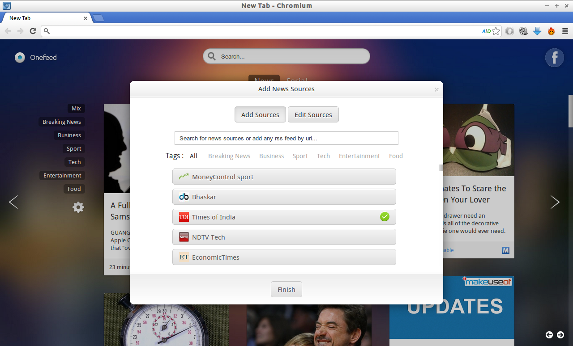
Task: Click the page vertical scrollbar
Action: [571, 111]
